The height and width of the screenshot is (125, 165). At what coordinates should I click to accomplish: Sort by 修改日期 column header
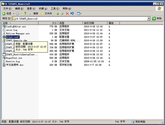(x=95, y=23)
